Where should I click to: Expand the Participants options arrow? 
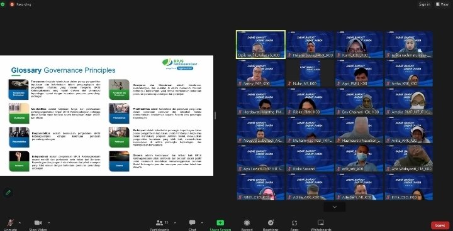[175, 223]
